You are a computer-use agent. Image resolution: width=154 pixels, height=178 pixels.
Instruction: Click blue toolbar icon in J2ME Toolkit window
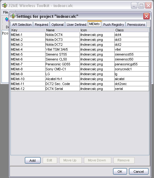7,19
